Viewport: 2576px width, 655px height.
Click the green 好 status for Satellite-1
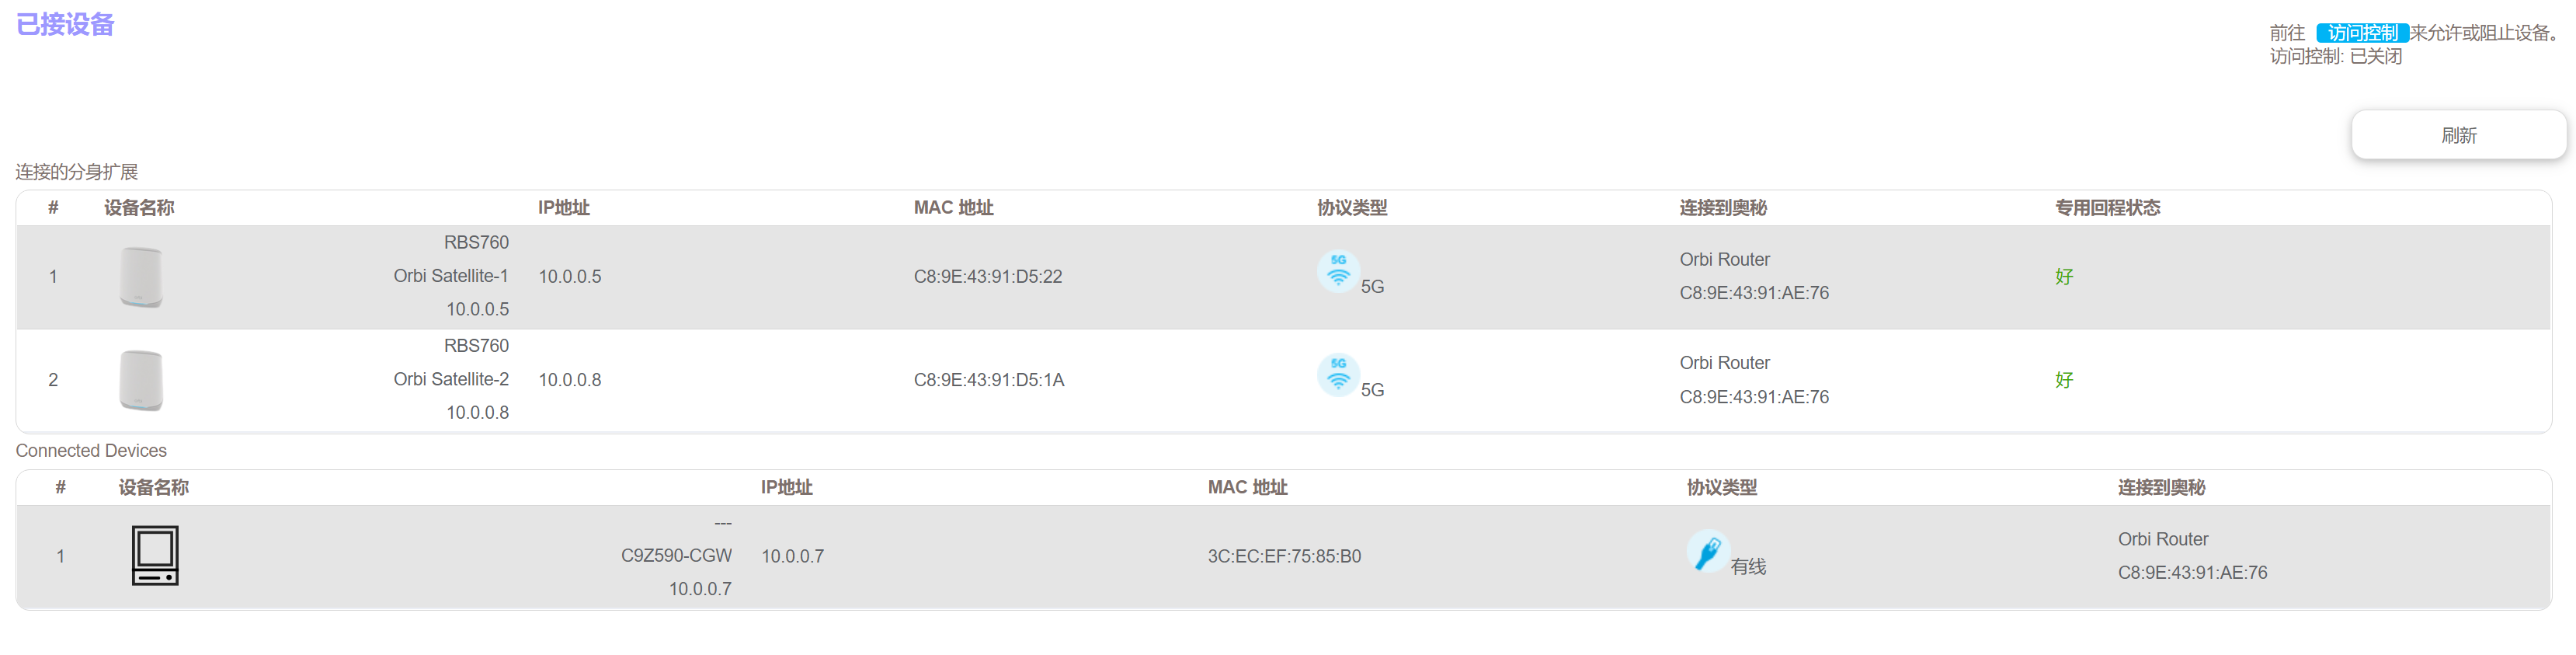(x=2063, y=277)
